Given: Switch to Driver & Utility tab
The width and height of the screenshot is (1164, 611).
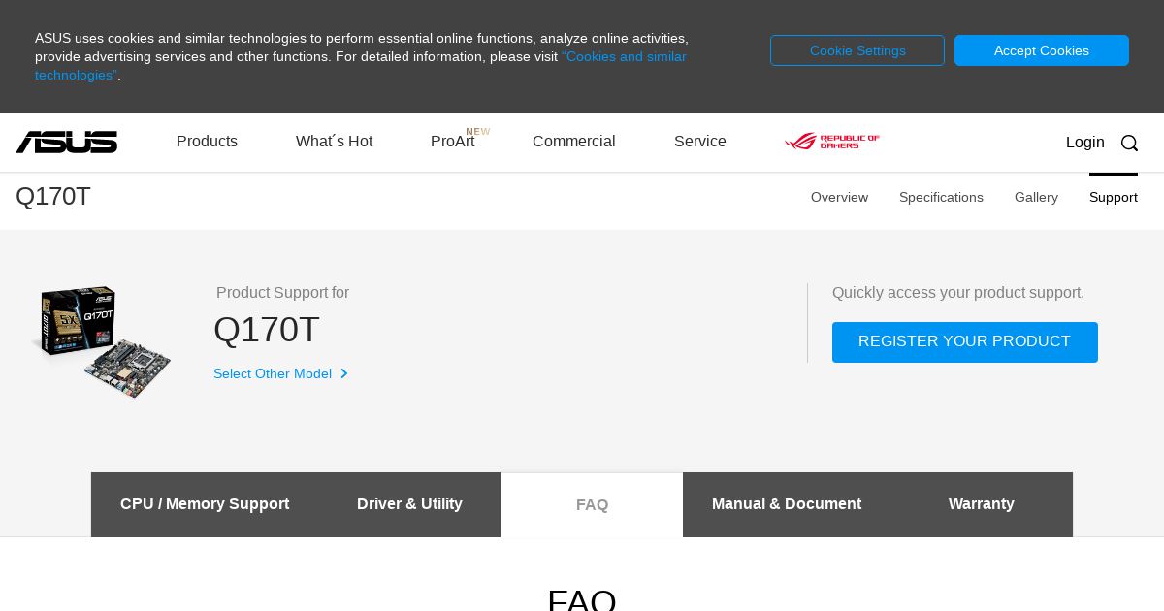Looking at the screenshot, I should [409, 504].
